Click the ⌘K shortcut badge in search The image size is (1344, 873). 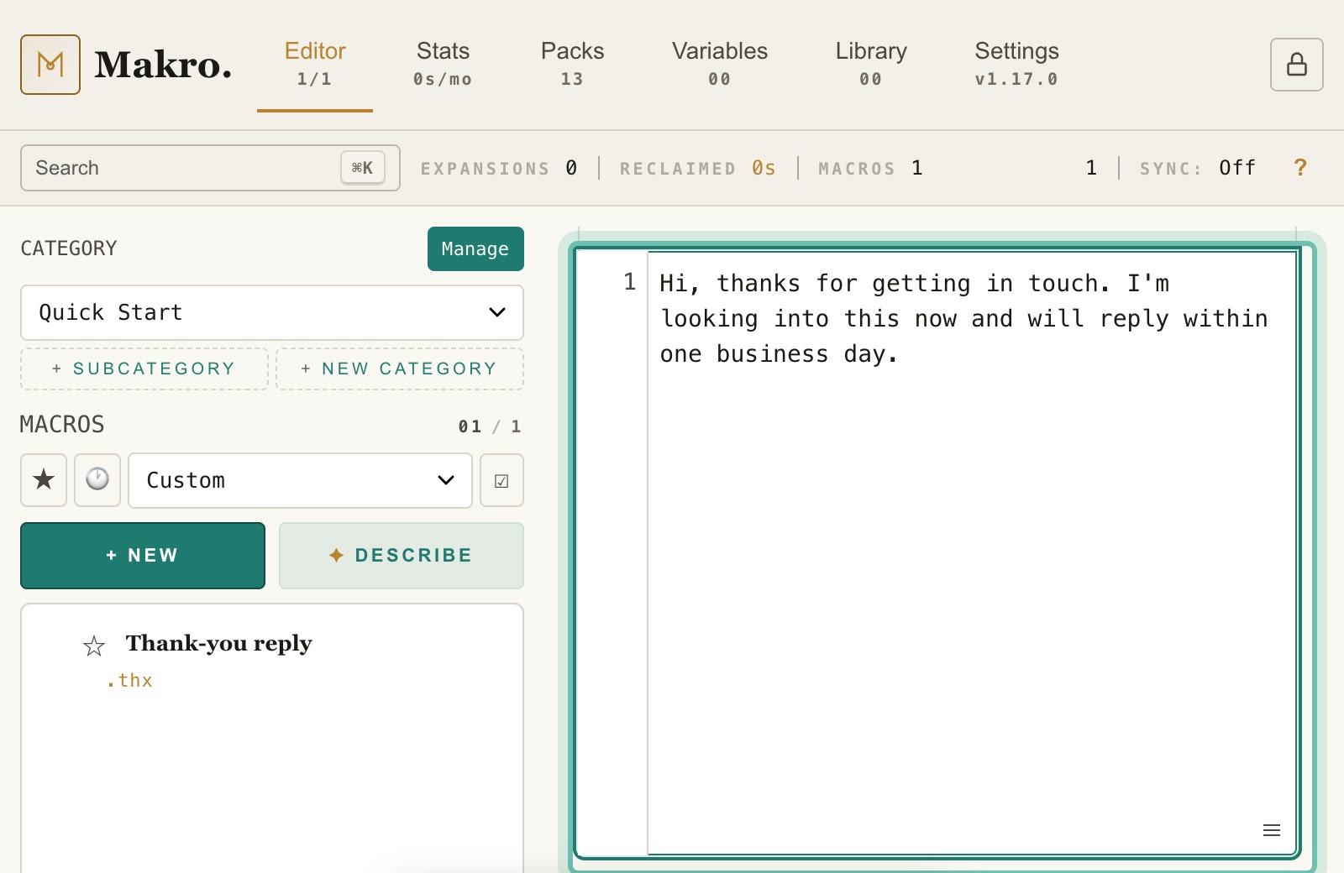pos(363,168)
